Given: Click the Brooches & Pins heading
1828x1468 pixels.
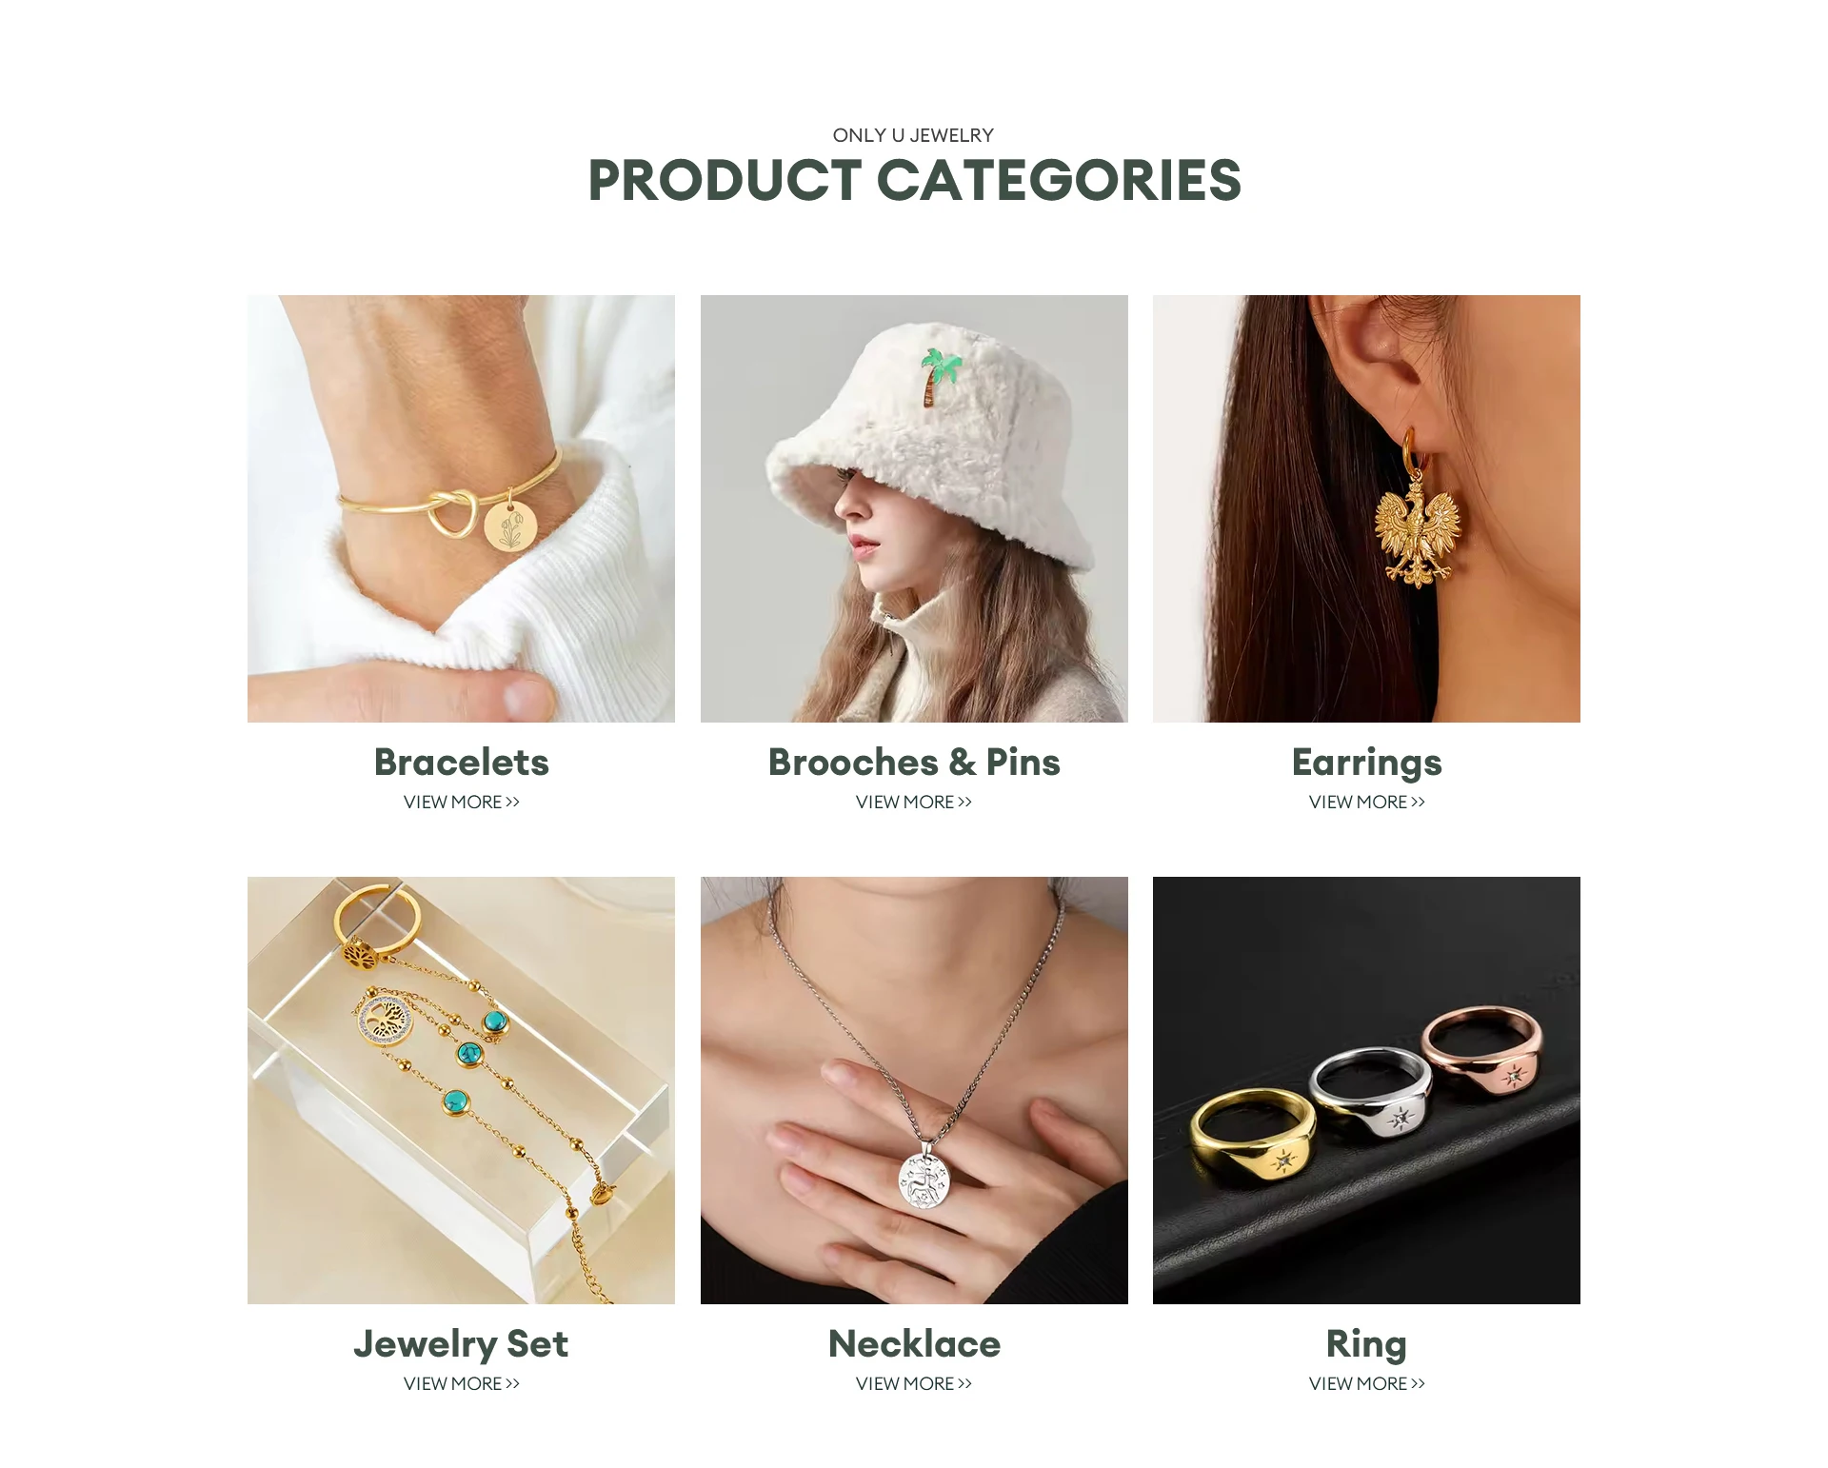Looking at the screenshot, I should (914, 762).
